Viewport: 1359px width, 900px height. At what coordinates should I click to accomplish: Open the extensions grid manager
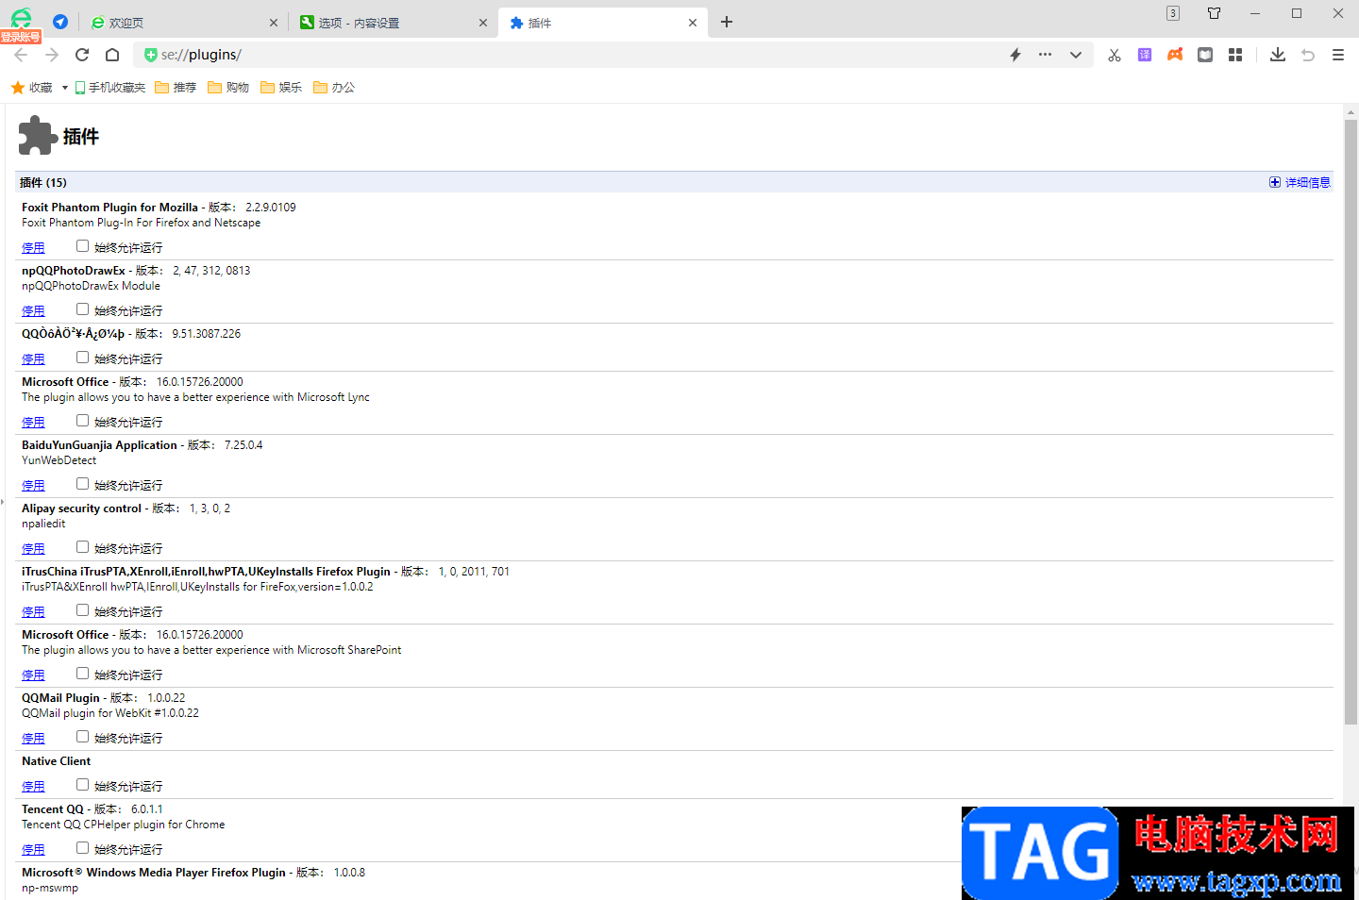click(x=1235, y=55)
